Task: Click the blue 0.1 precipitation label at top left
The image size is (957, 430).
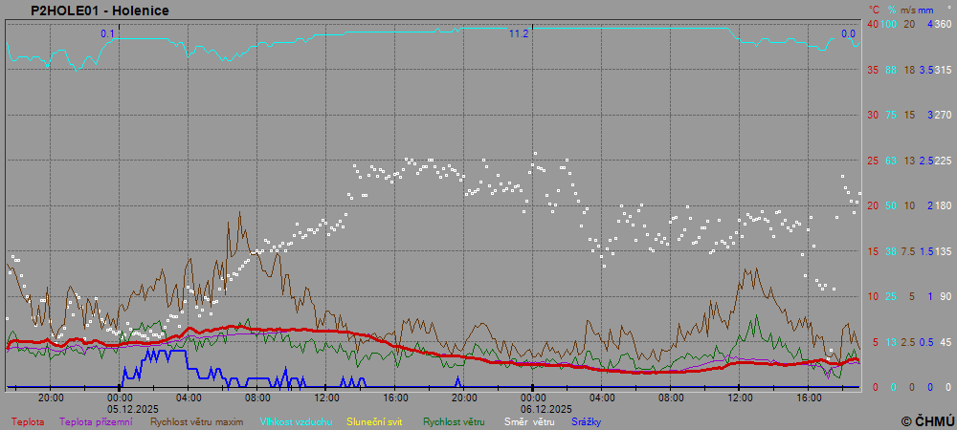Action: 108,33
